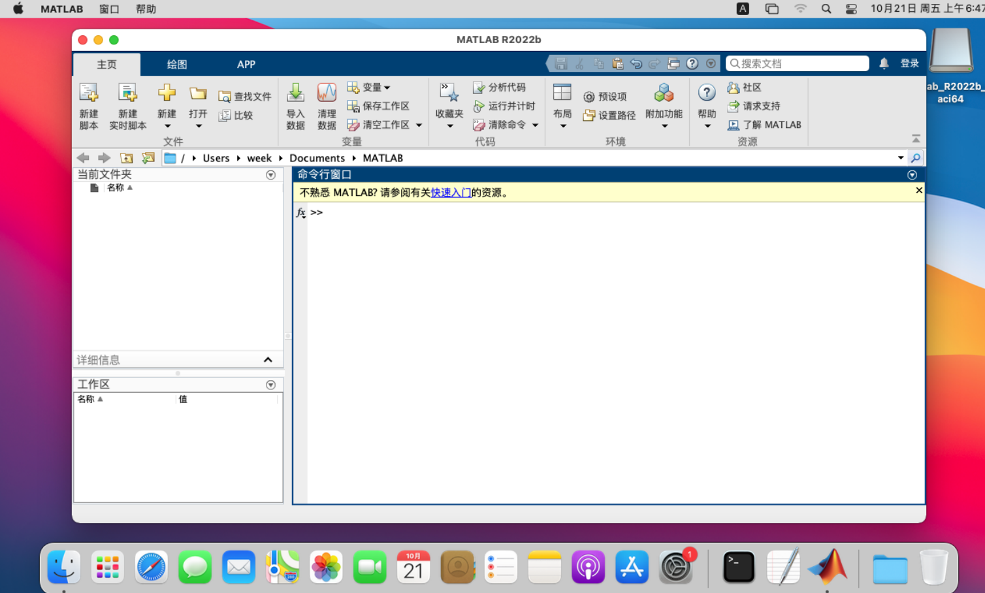Click Clear Workspace (清空工作区) button
This screenshot has width=985, height=593.
point(379,125)
